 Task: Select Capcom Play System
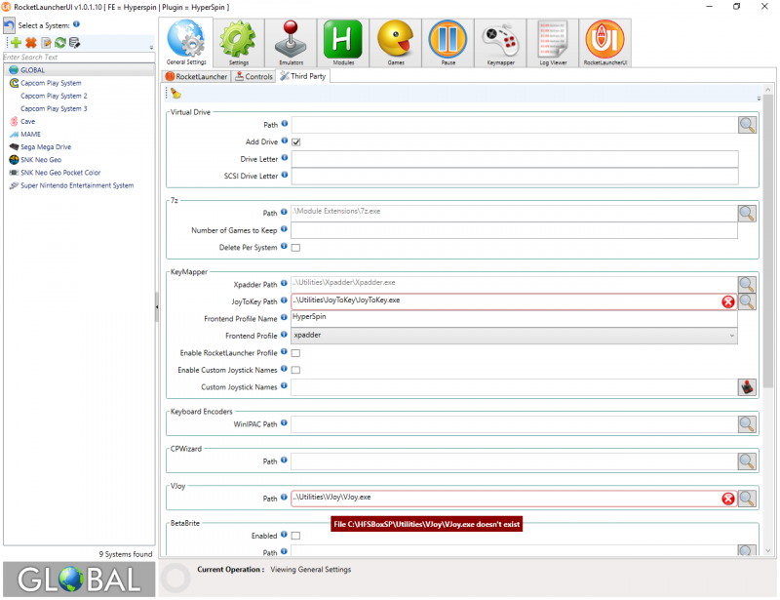pyautogui.click(x=51, y=83)
